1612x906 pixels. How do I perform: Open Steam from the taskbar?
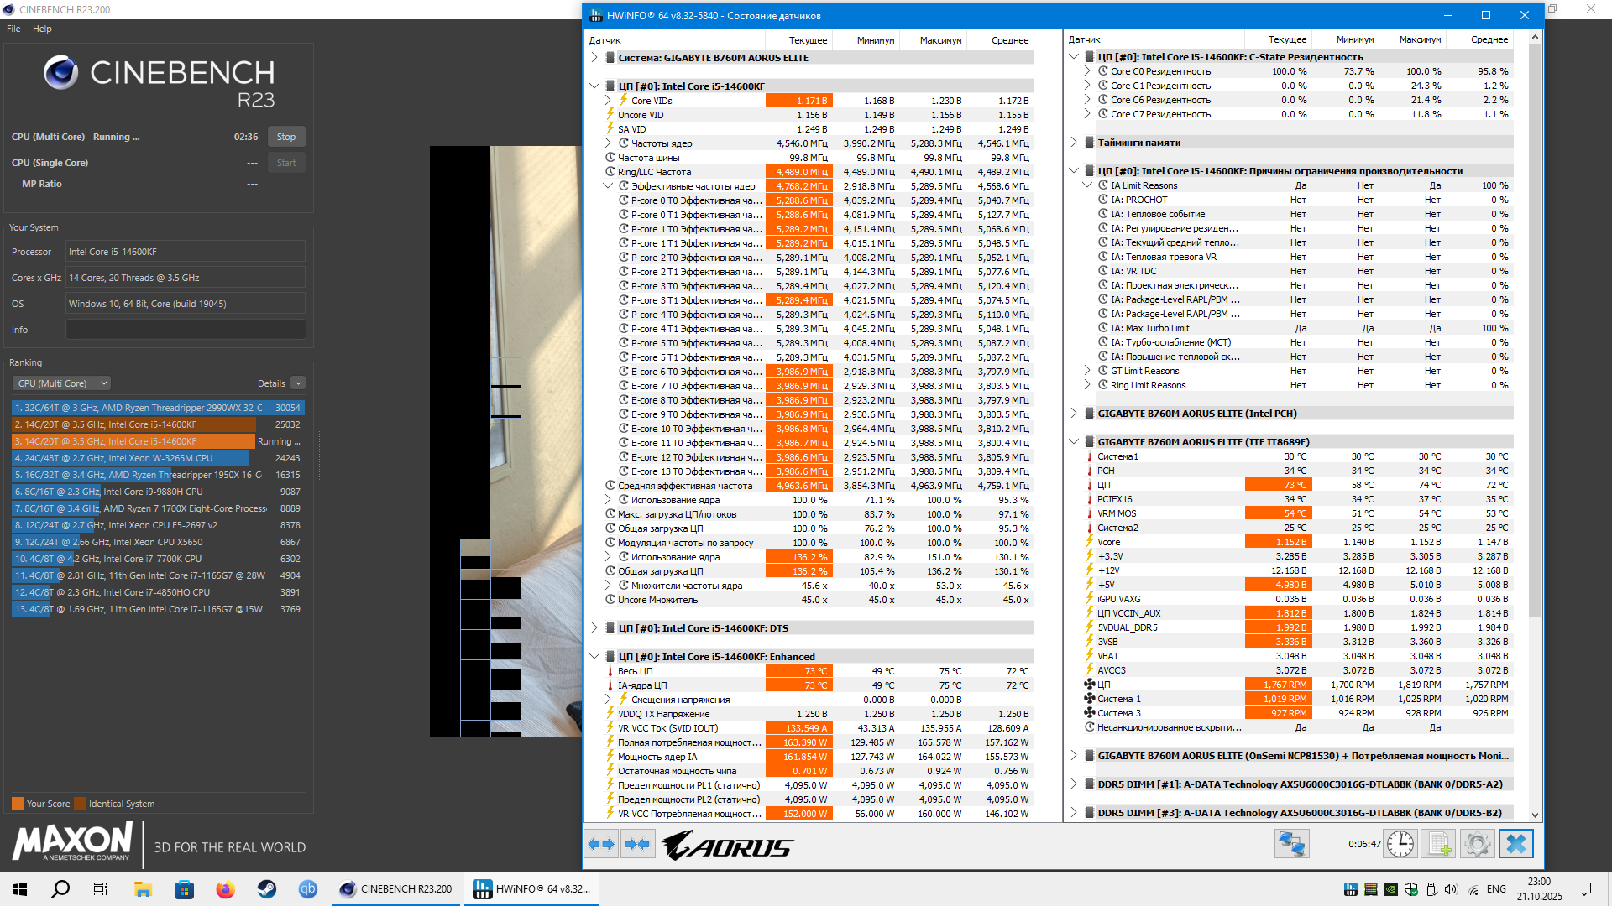[x=267, y=889]
